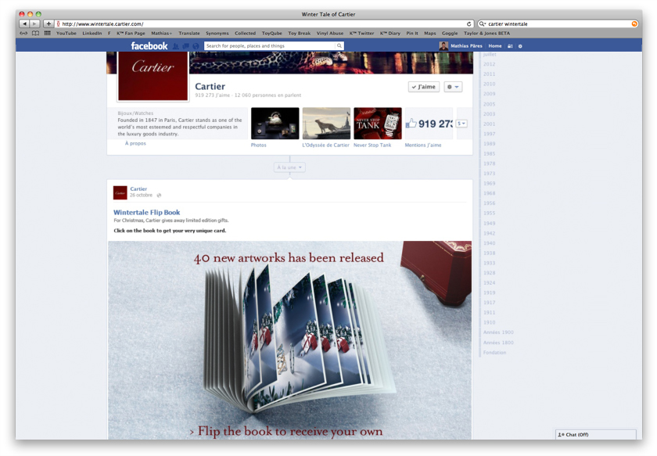This screenshot has height=456, width=657.
Task: Open the Vinyl Abuse bookmark
Action: tap(330, 33)
